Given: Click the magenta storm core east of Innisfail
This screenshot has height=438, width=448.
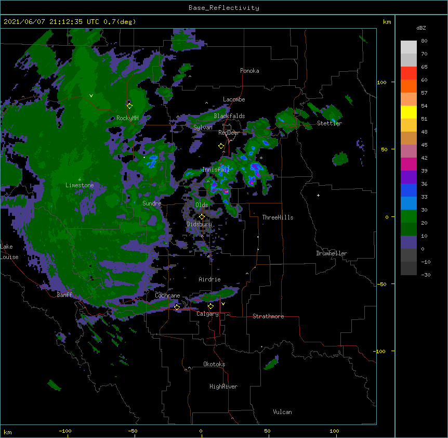Looking at the screenshot, I should coord(257,174).
